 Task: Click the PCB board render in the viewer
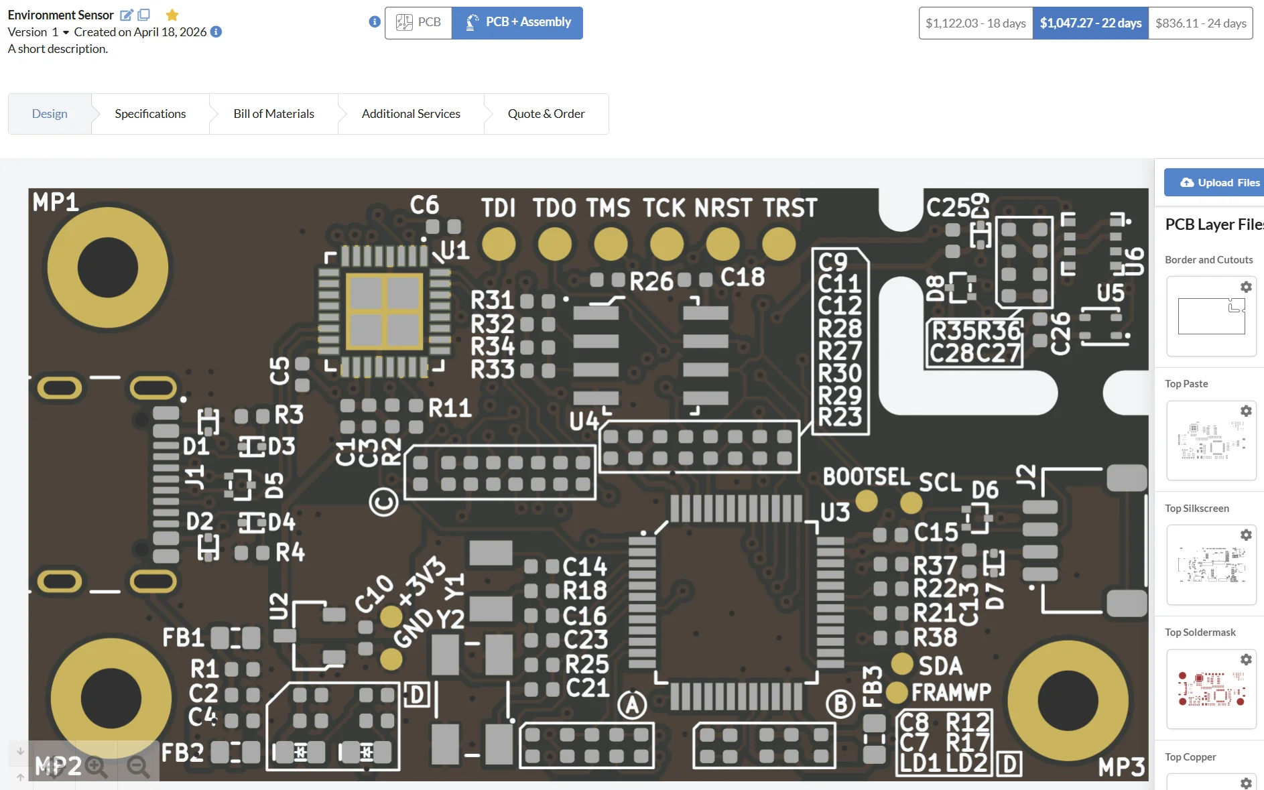(x=588, y=484)
